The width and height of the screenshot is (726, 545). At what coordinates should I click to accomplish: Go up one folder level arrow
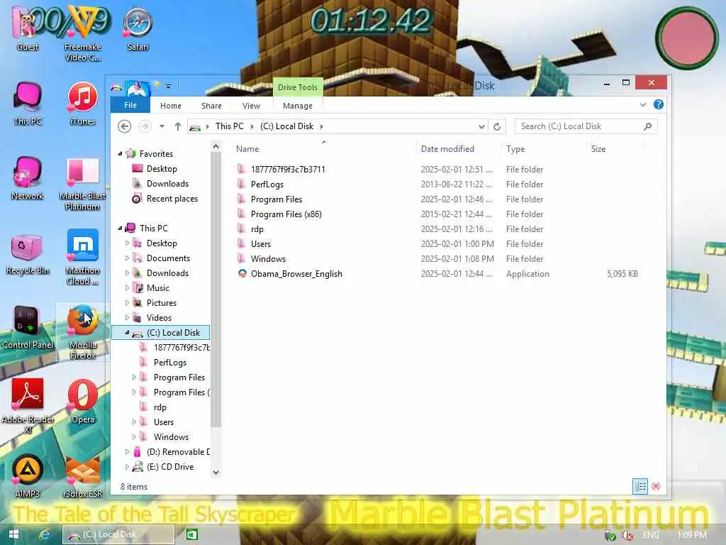point(178,126)
